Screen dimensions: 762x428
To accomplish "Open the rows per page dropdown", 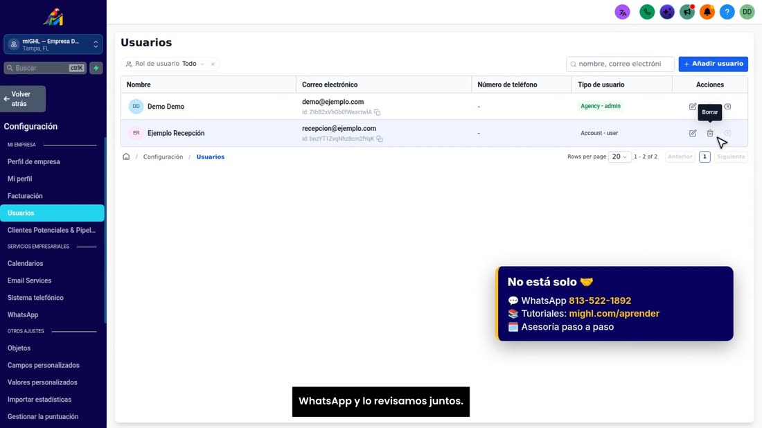I will point(619,157).
